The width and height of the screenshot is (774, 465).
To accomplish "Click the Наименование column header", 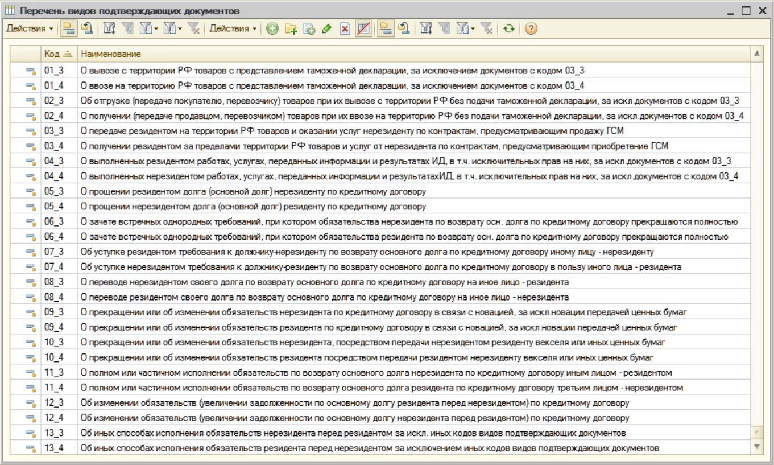I will point(414,54).
